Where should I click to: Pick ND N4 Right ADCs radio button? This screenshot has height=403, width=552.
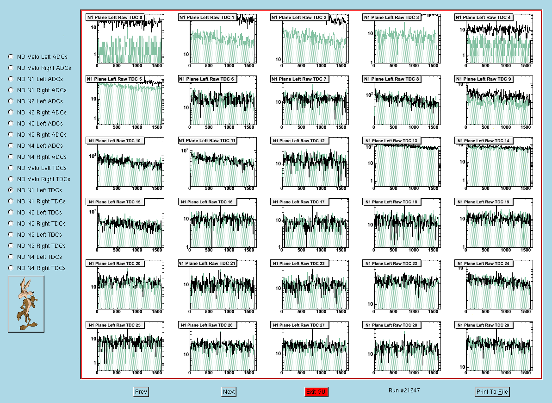(x=11, y=157)
